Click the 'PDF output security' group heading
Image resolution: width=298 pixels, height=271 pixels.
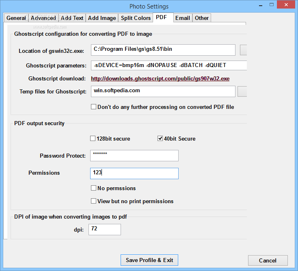[39, 123]
